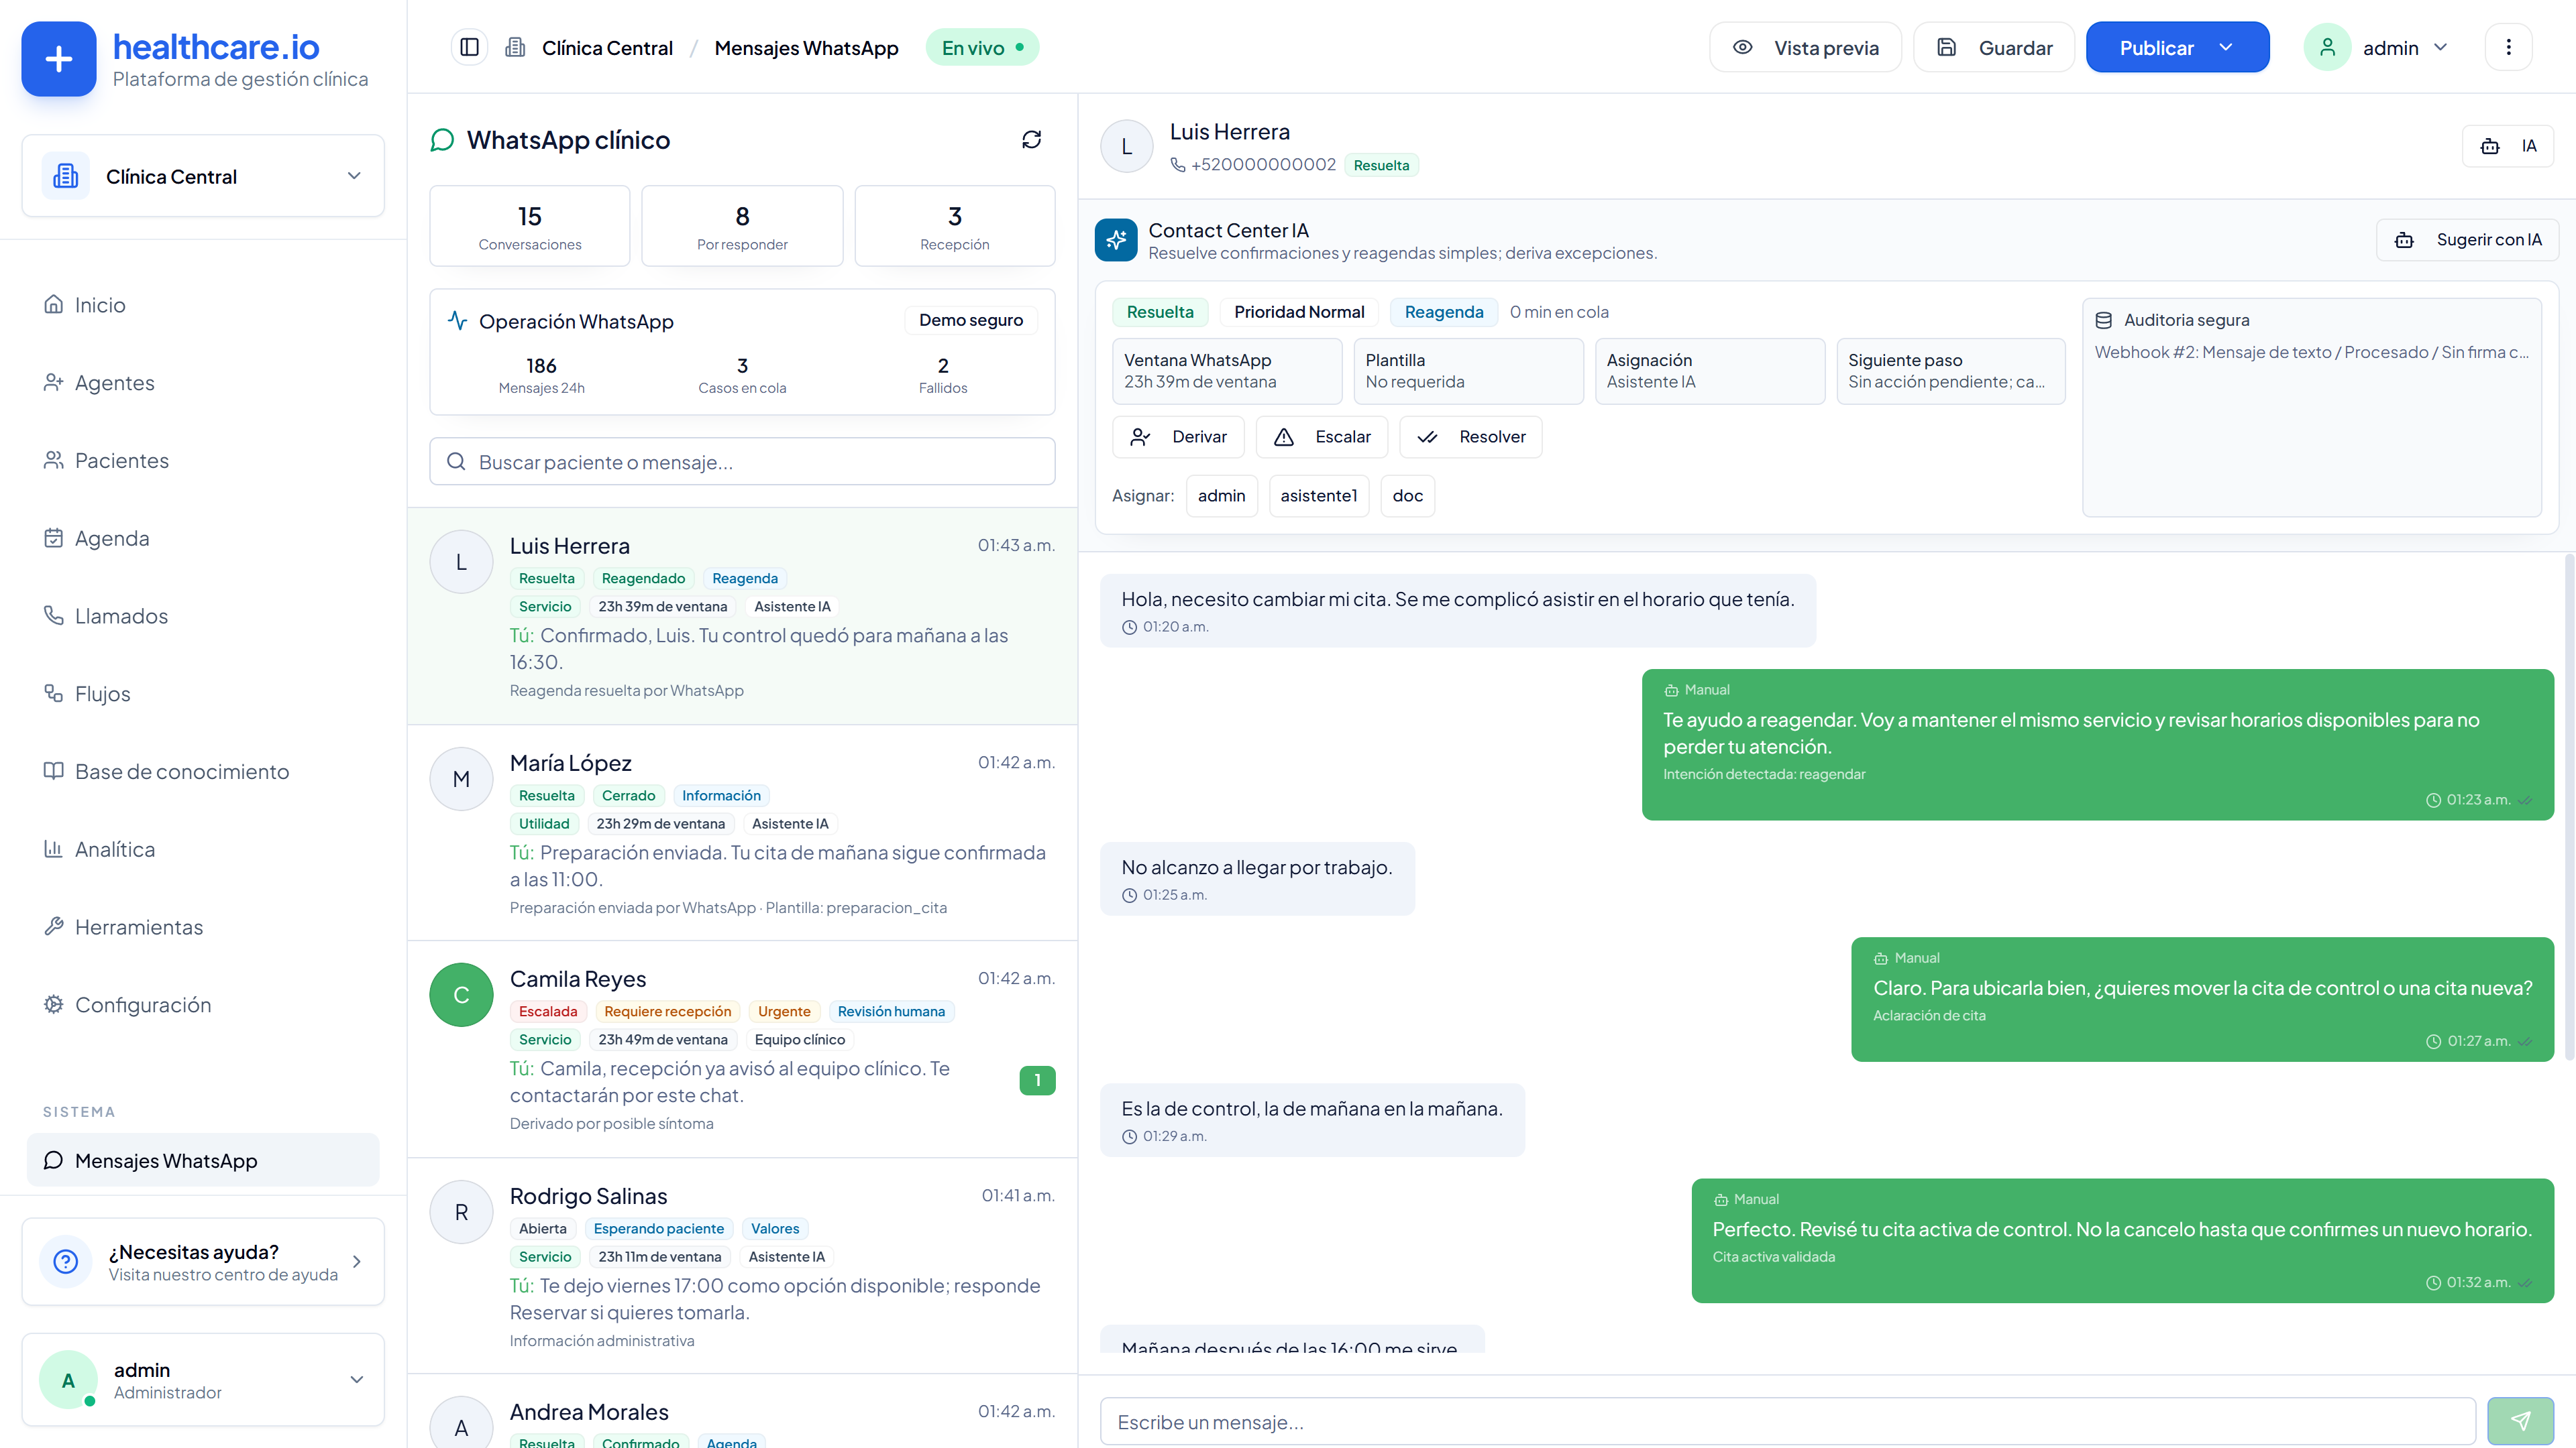
Task: Refresh the WhatsApp clínico list
Action: click(x=1031, y=140)
